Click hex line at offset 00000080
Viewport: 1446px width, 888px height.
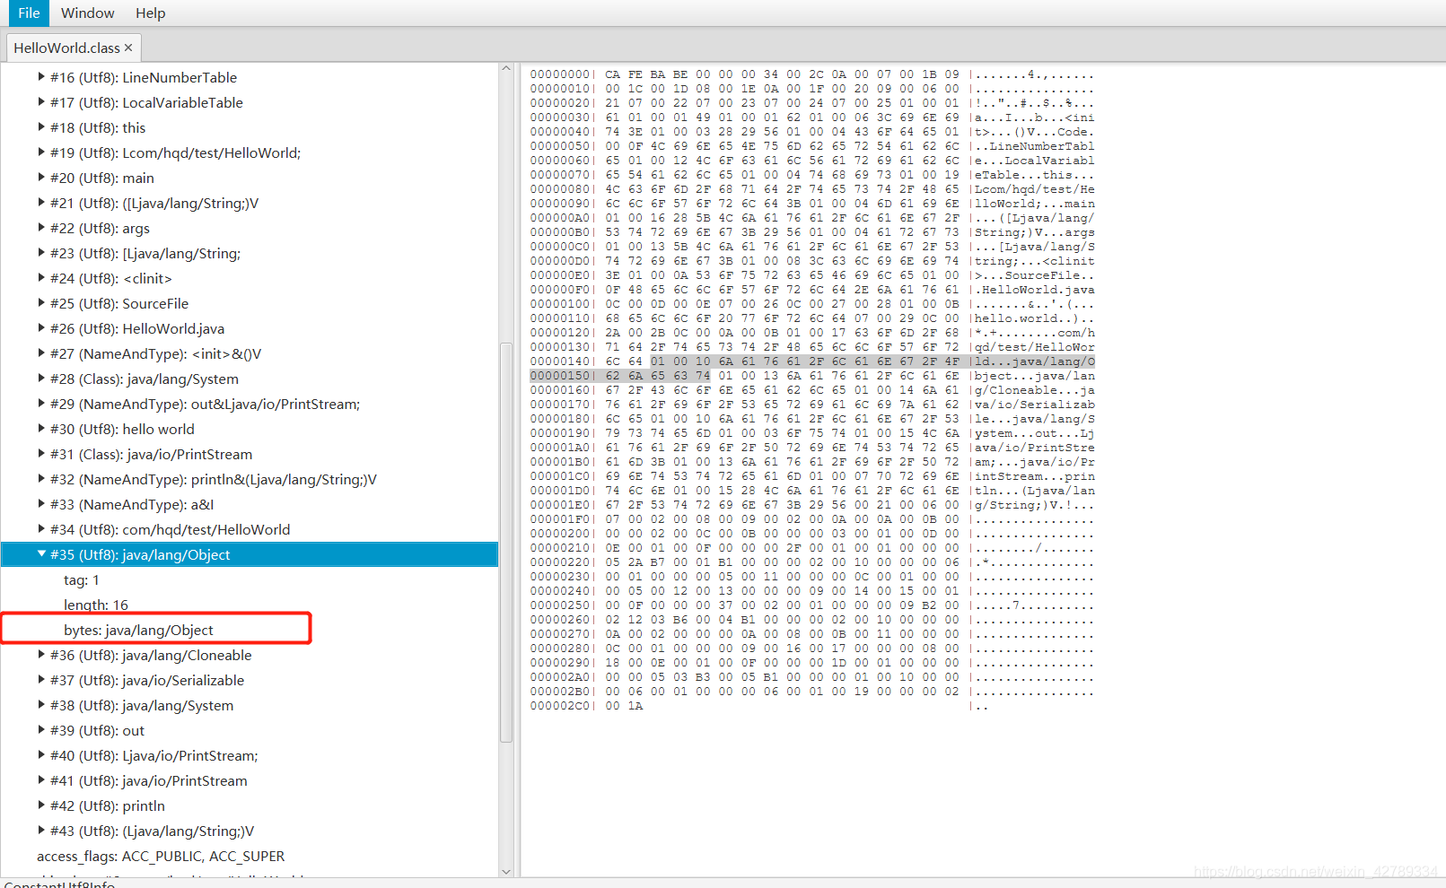[x=811, y=189]
